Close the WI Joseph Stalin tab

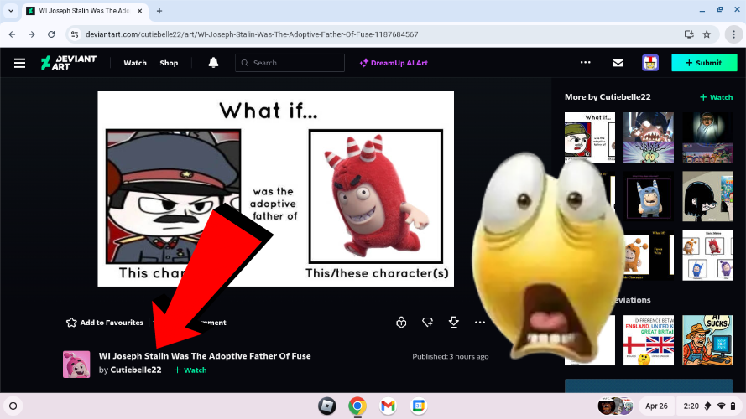[x=139, y=11]
